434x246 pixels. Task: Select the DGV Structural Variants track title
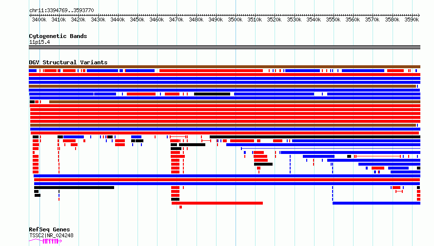(68, 62)
